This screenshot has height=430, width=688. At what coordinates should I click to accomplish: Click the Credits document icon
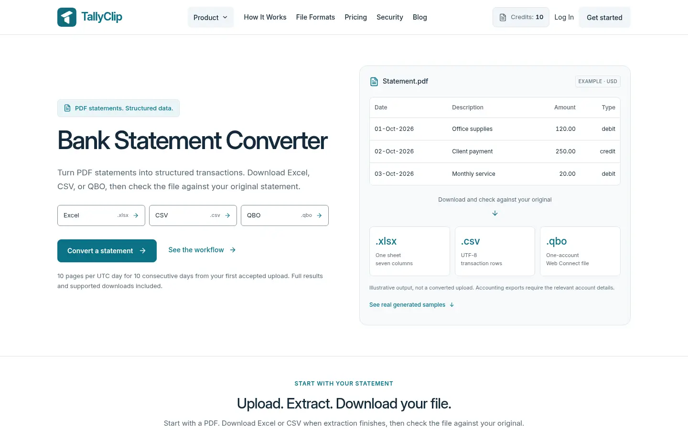(x=503, y=17)
